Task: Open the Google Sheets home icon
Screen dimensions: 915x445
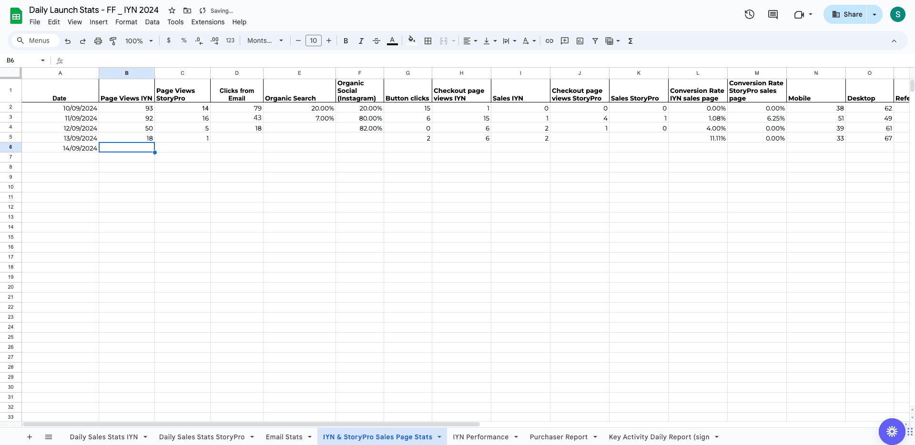Action: point(16,16)
